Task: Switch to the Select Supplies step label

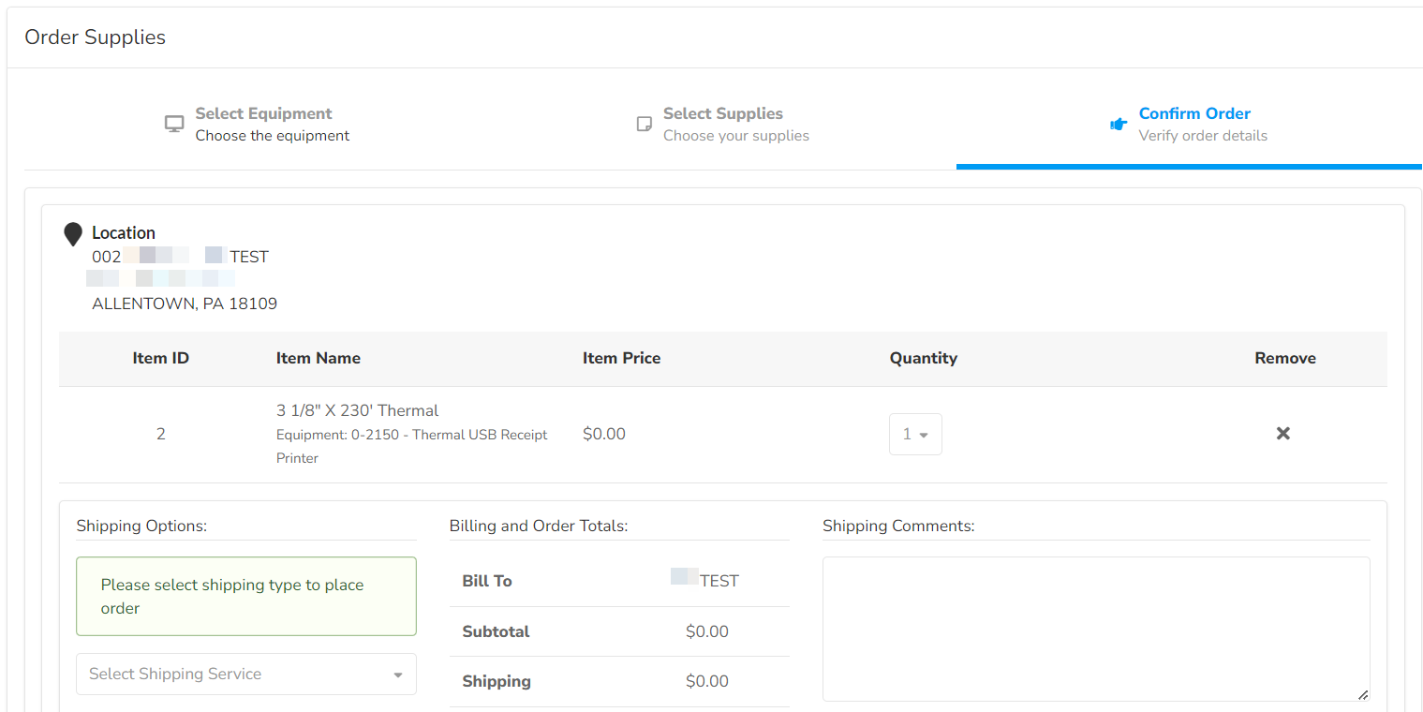Action: pos(722,113)
